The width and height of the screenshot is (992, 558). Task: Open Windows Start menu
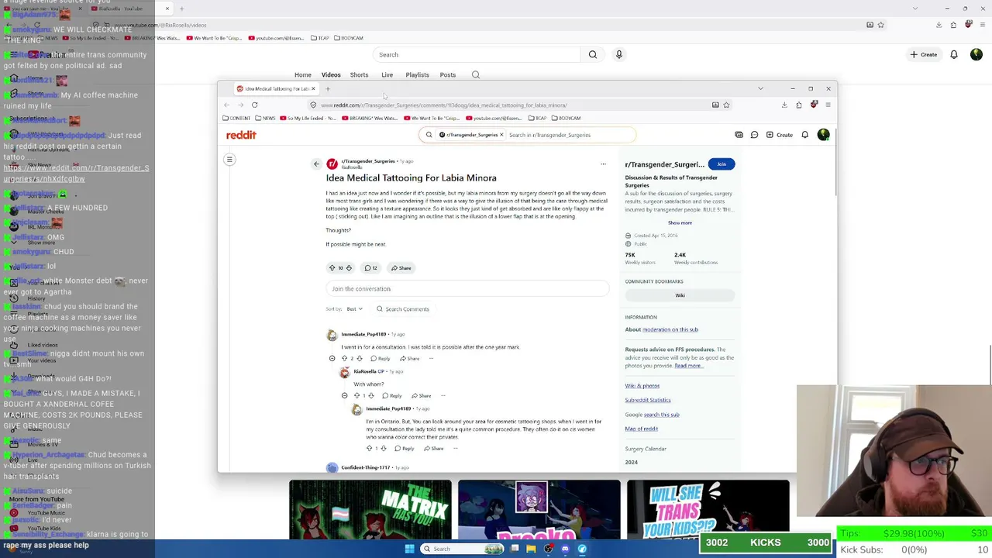(x=410, y=549)
